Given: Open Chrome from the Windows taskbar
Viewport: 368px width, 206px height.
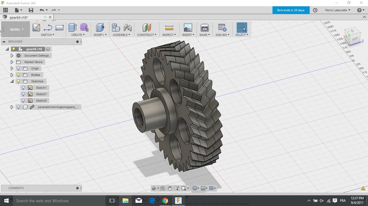Looking at the screenshot, I should click(x=165, y=201).
